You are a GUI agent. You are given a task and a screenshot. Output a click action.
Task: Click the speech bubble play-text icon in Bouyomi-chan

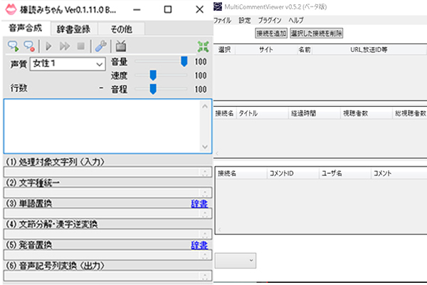13,46
